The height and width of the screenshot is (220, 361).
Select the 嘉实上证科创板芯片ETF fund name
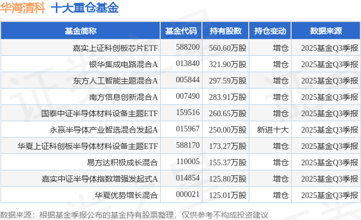(x=115, y=48)
